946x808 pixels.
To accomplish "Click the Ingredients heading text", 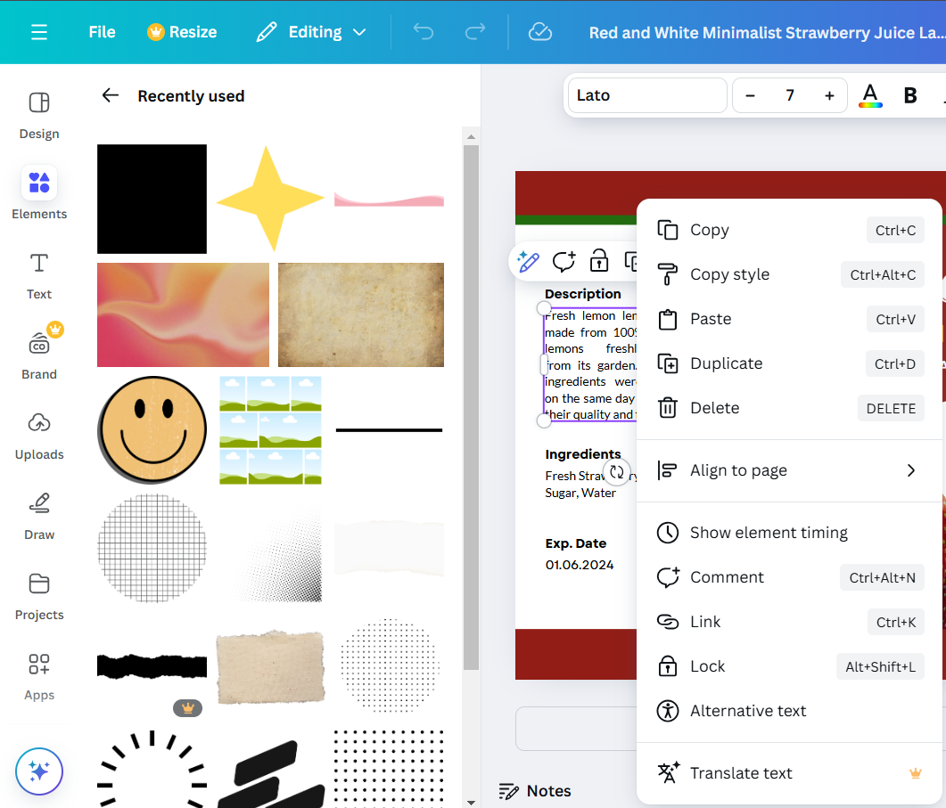I will click(583, 454).
